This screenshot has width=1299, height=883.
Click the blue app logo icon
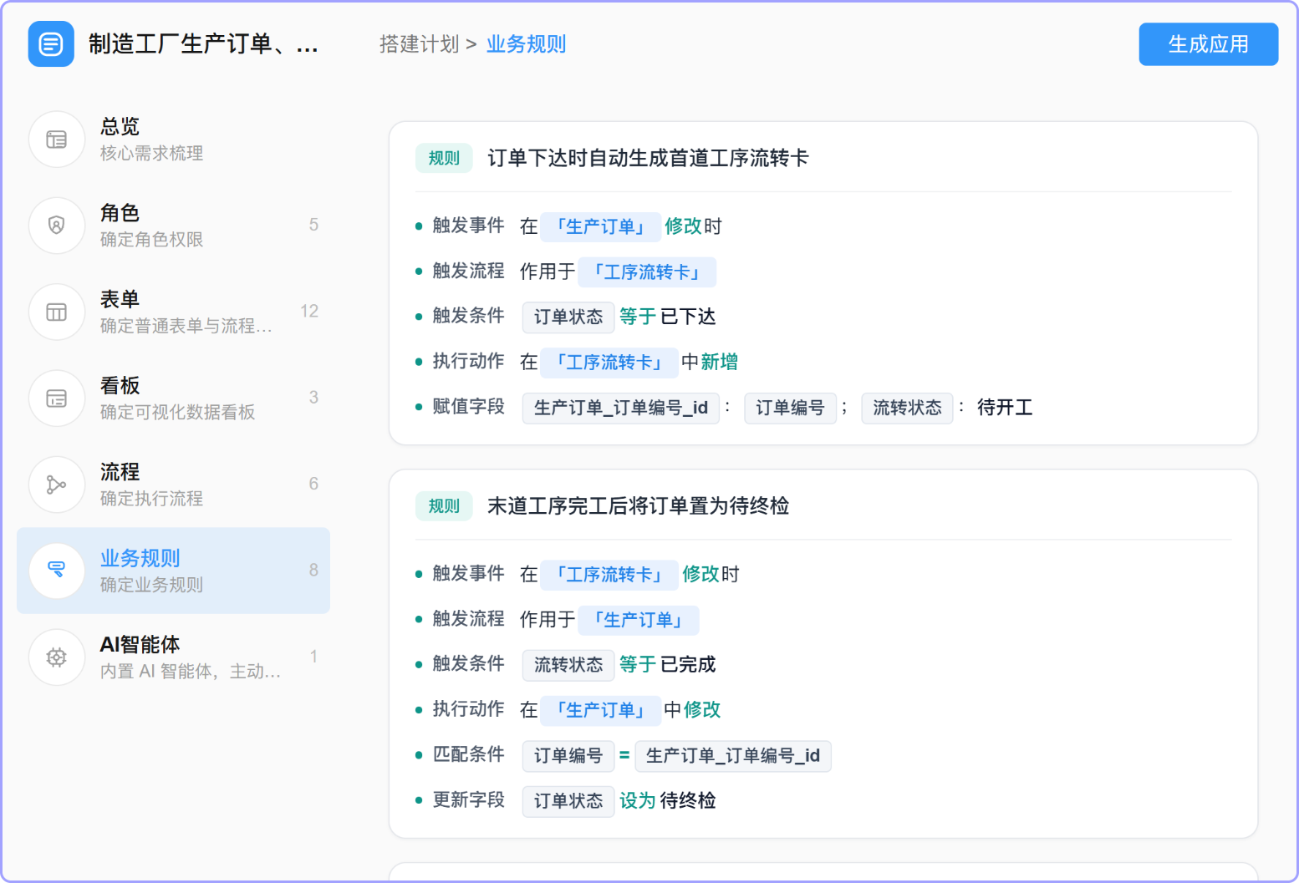click(51, 43)
